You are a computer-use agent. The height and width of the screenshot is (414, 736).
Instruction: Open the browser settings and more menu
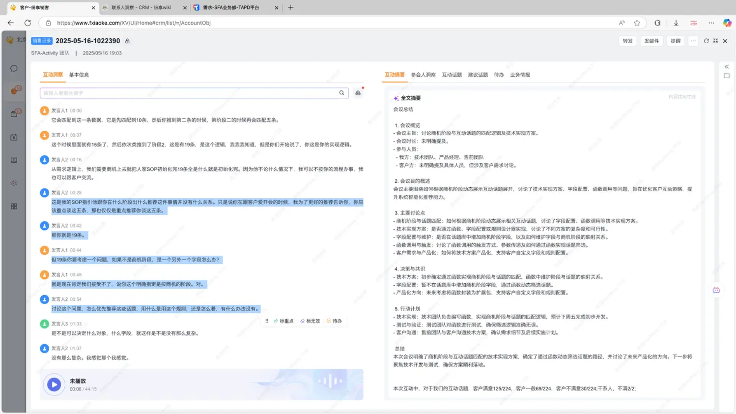pyautogui.click(x=711, y=23)
